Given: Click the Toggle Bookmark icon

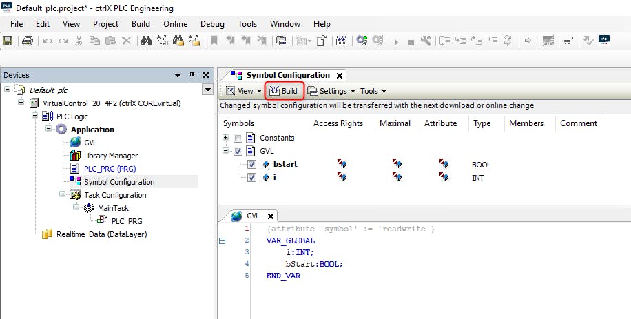Looking at the screenshot, I should 214,41.
